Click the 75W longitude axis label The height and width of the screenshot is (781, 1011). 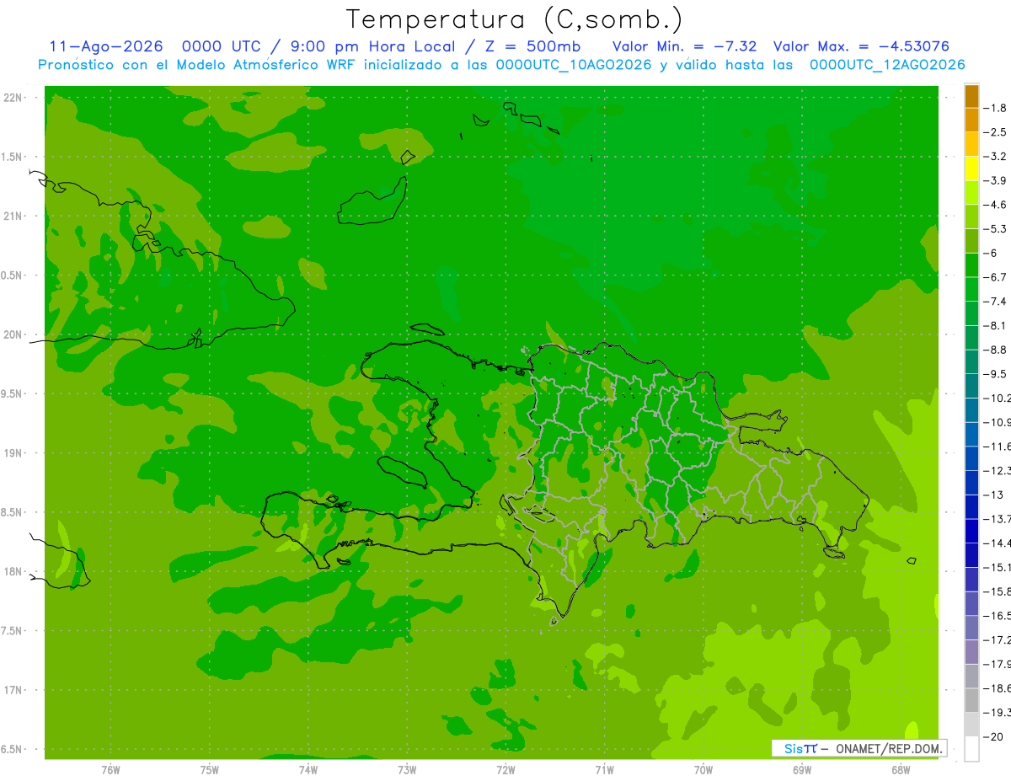[x=210, y=770]
